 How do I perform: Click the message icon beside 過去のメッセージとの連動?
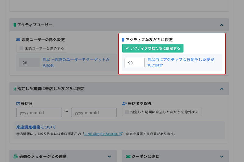tap(16, 157)
